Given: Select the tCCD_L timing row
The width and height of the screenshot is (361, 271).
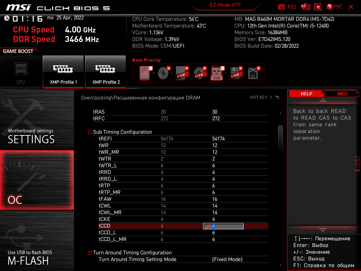Looking at the screenshot, I should [x=183, y=233].
